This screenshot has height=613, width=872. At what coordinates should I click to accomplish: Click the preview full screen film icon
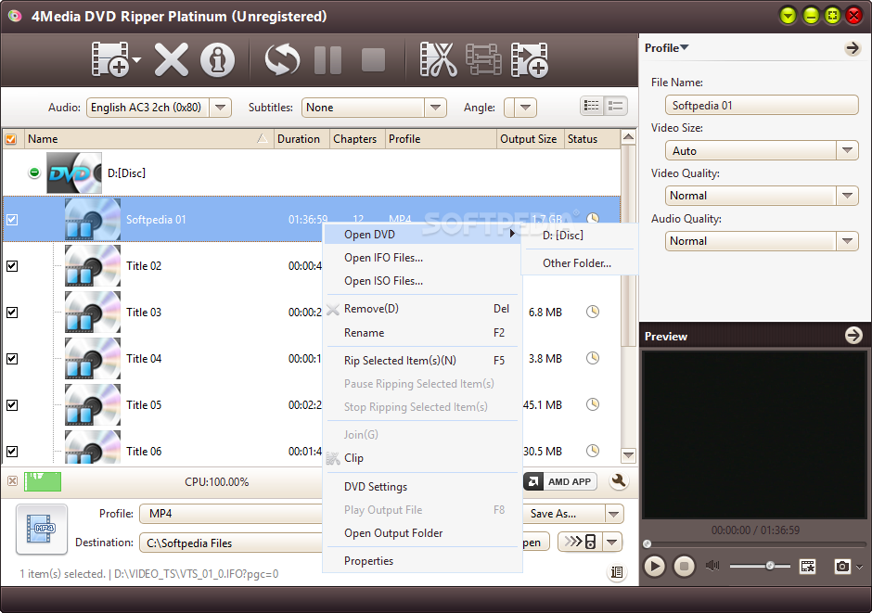(807, 567)
